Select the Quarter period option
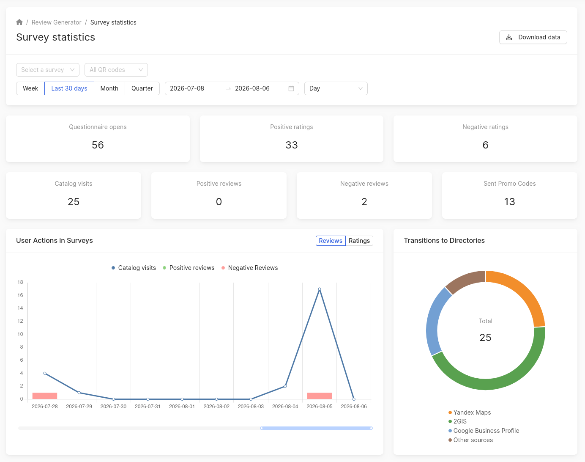This screenshot has height=462, width=585. (142, 88)
